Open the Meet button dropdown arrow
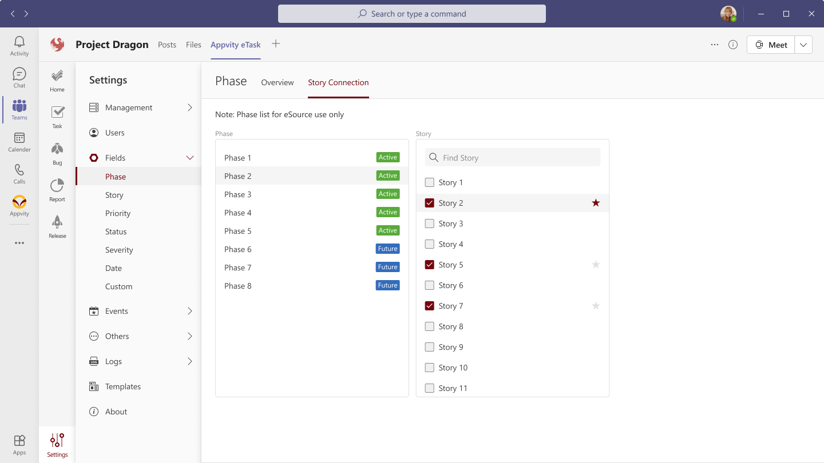 tap(803, 45)
